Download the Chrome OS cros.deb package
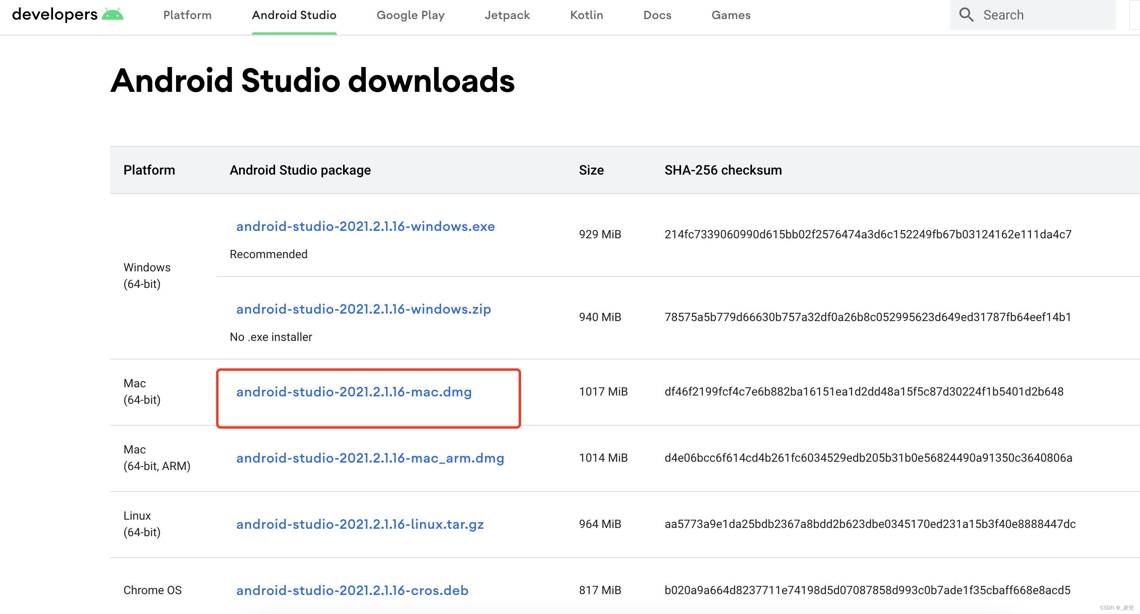 click(x=351, y=590)
